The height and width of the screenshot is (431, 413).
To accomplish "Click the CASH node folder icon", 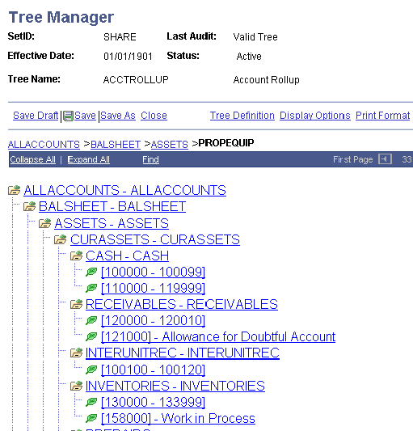I will click(77, 256).
